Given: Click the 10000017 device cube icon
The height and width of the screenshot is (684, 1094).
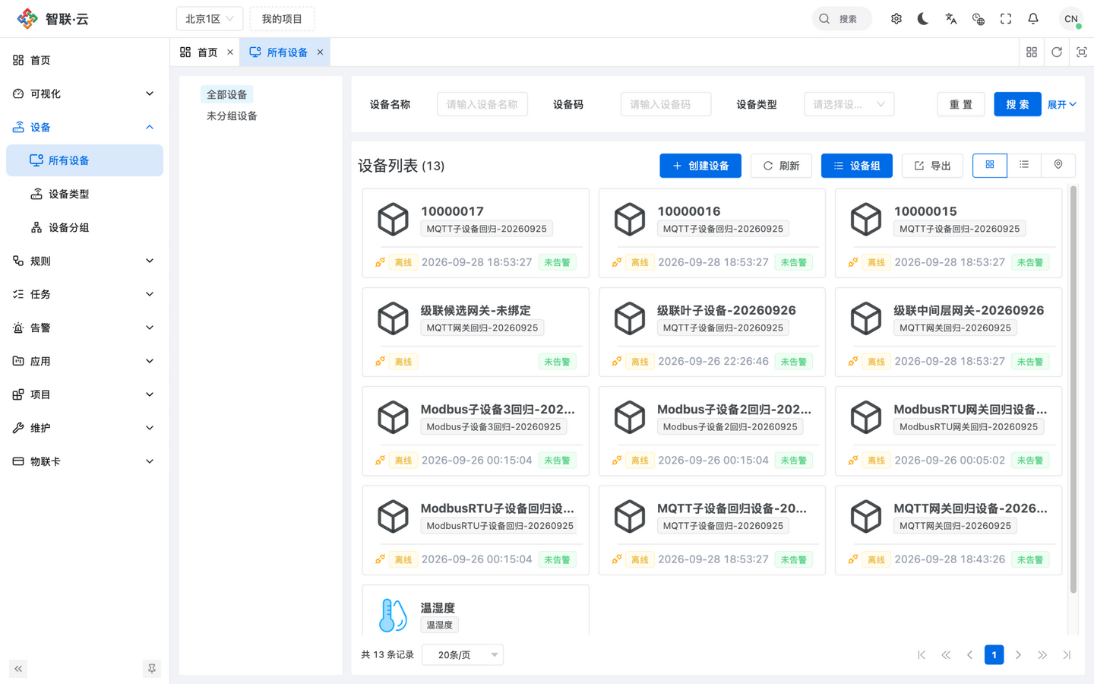Looking at the screenshot, I should pyautogui.click(x=394, y=220).
